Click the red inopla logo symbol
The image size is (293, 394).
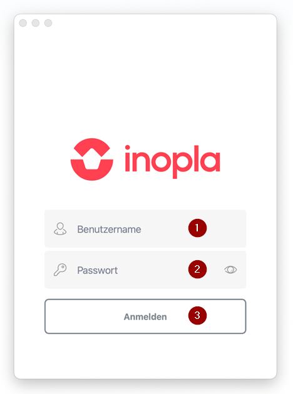tap(92, 159)
